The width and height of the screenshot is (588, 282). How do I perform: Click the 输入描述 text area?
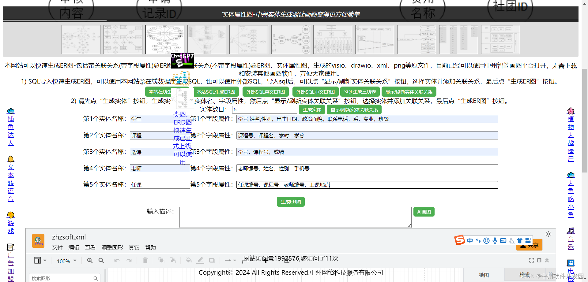[296, 217]
